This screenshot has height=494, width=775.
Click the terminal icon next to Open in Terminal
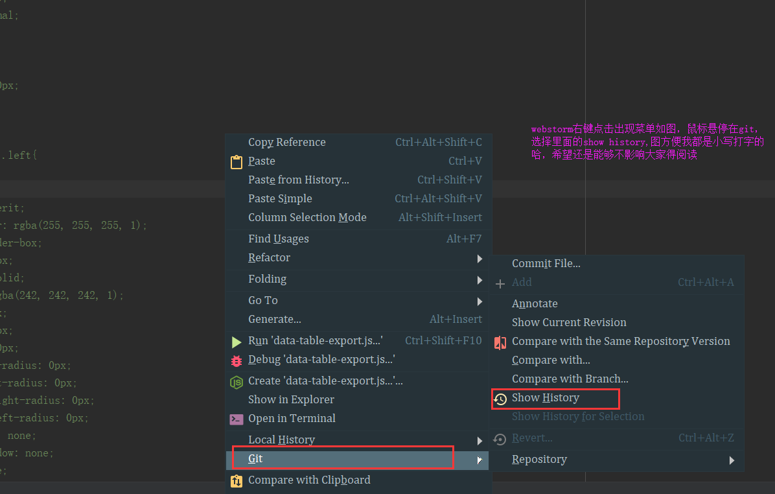[x=237, y=419]
